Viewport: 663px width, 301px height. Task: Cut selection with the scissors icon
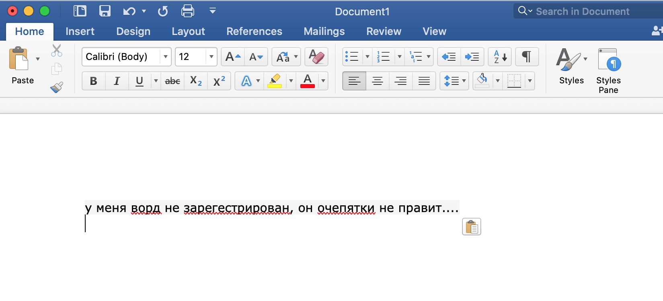[x=57, y=51]
